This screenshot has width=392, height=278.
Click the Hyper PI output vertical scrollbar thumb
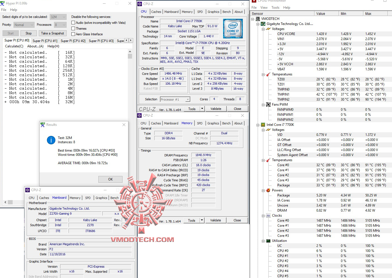pos(130,56)
